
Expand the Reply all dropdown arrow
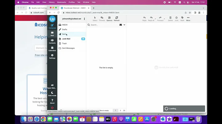click(155, 19)
